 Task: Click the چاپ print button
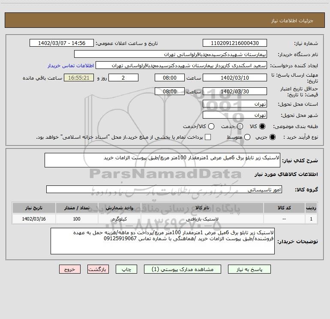point(126,269)
